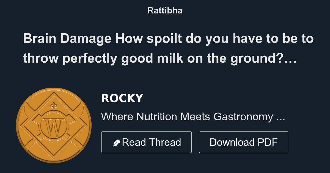This screenshot has height=173, width=330.
Task: Click the bio line under ROCKY's name
Action: (x=193, y=117)
